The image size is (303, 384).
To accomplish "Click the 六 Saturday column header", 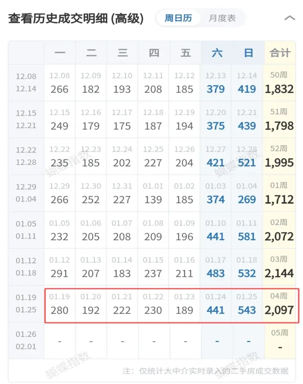I will 216,53.
